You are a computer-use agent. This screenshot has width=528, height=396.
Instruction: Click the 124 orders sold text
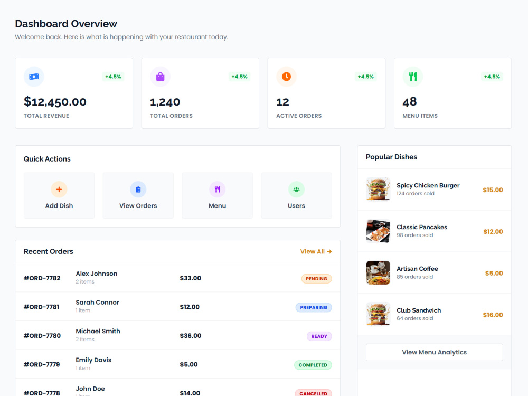click(x=416, y=194)
